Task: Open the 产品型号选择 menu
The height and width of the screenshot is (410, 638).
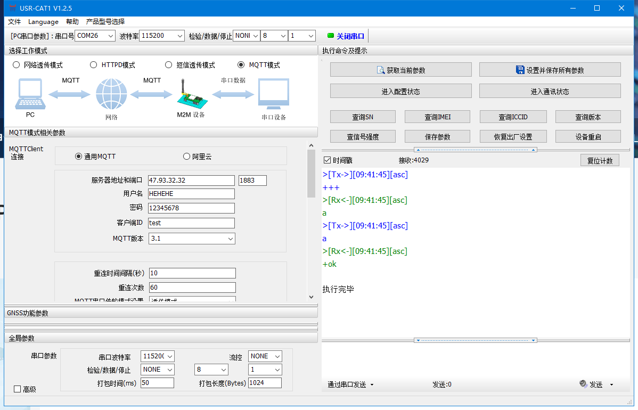Action: [105, 21]
